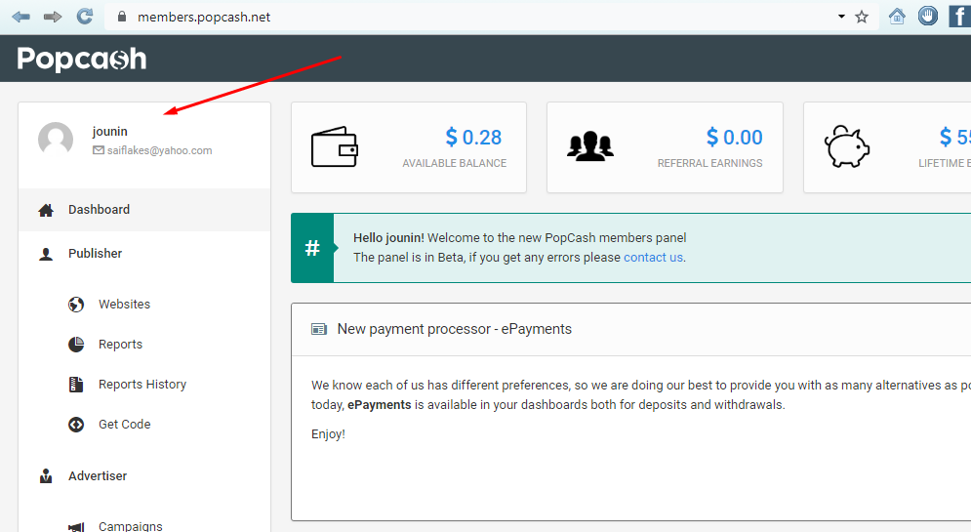971x532 pixels.
Task: Open the Campaigns menu item
Action: point(131,526)
